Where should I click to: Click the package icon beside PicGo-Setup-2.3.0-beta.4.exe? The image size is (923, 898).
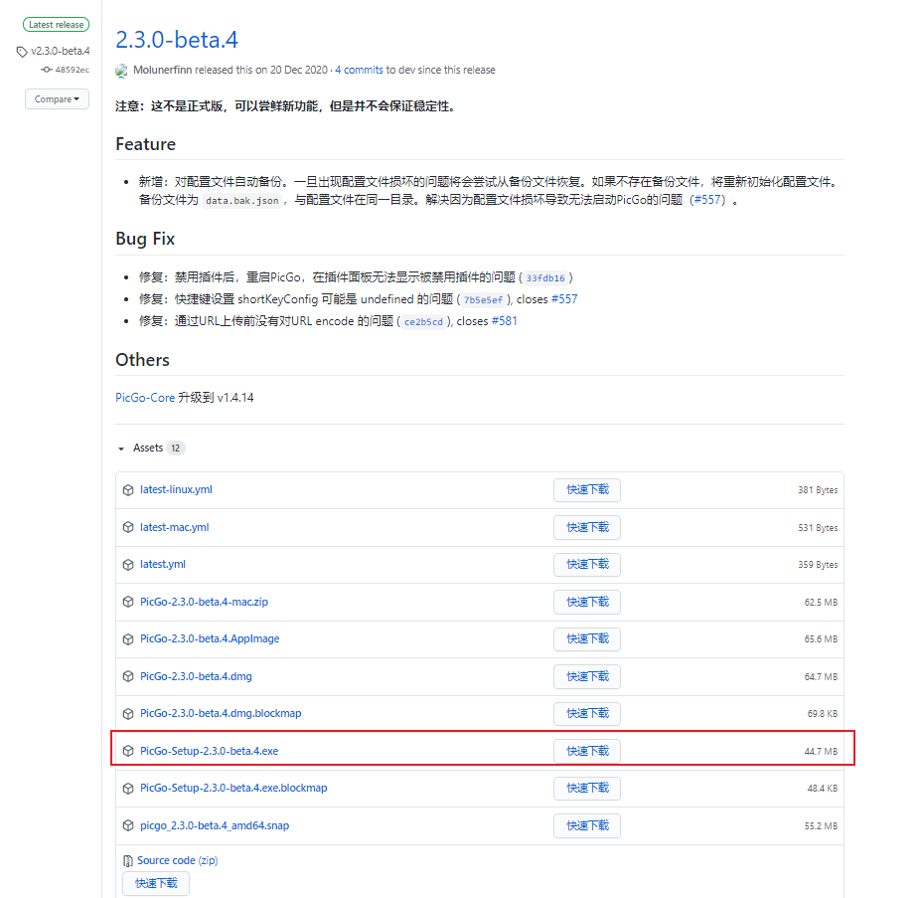128,751
